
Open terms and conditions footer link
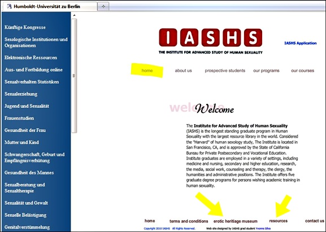pyautogui.click(x=189, y=221)
